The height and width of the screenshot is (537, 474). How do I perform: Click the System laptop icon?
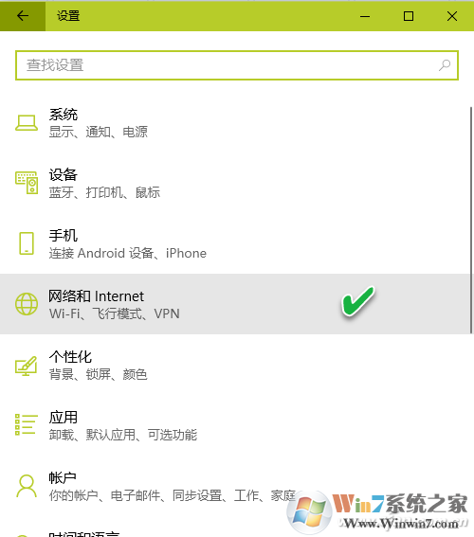pyautogui.click(x=27, y=123)
